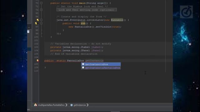This screenshot has height=112, width=200.
Task: Collapse the fold marker on invokeLater line
Action: pos(41,20)
